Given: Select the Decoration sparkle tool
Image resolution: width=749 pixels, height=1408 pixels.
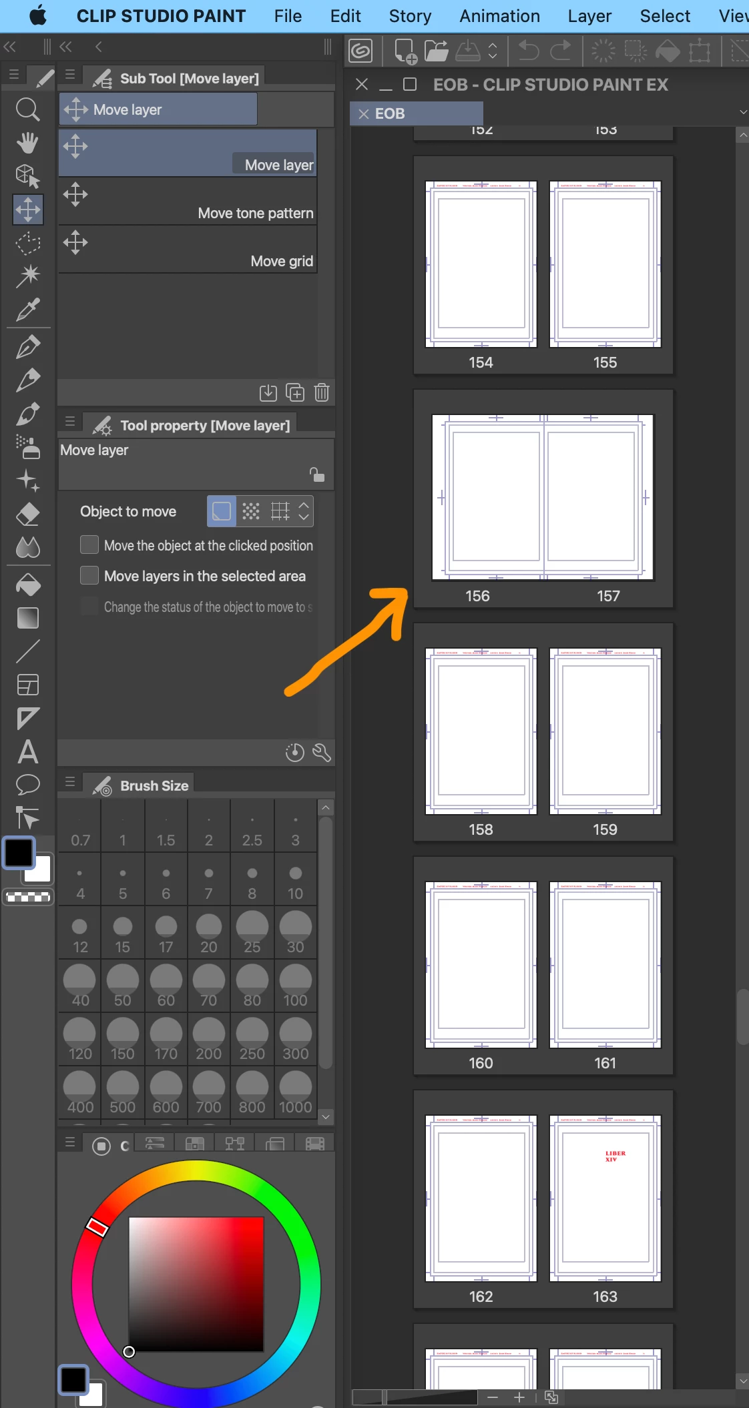Looking at the screenshot, I should (27, 480).
